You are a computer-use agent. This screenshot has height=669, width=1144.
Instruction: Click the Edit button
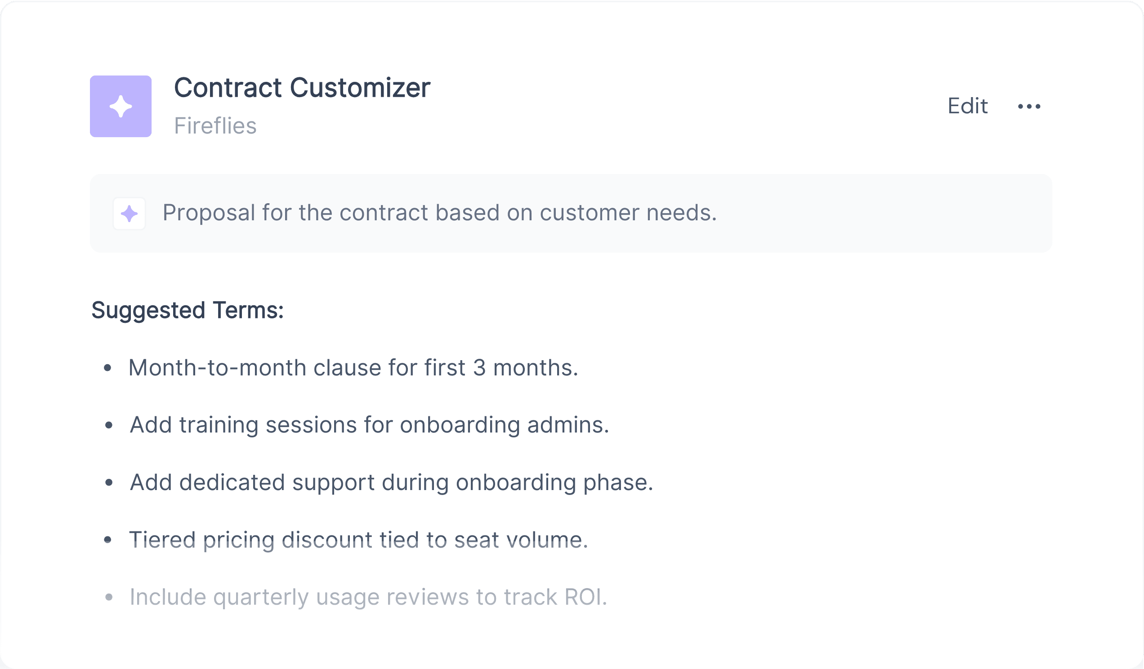[967, 106]
